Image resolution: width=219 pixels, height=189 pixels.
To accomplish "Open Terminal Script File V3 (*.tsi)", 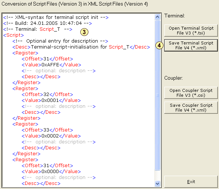I will [191, 30].
